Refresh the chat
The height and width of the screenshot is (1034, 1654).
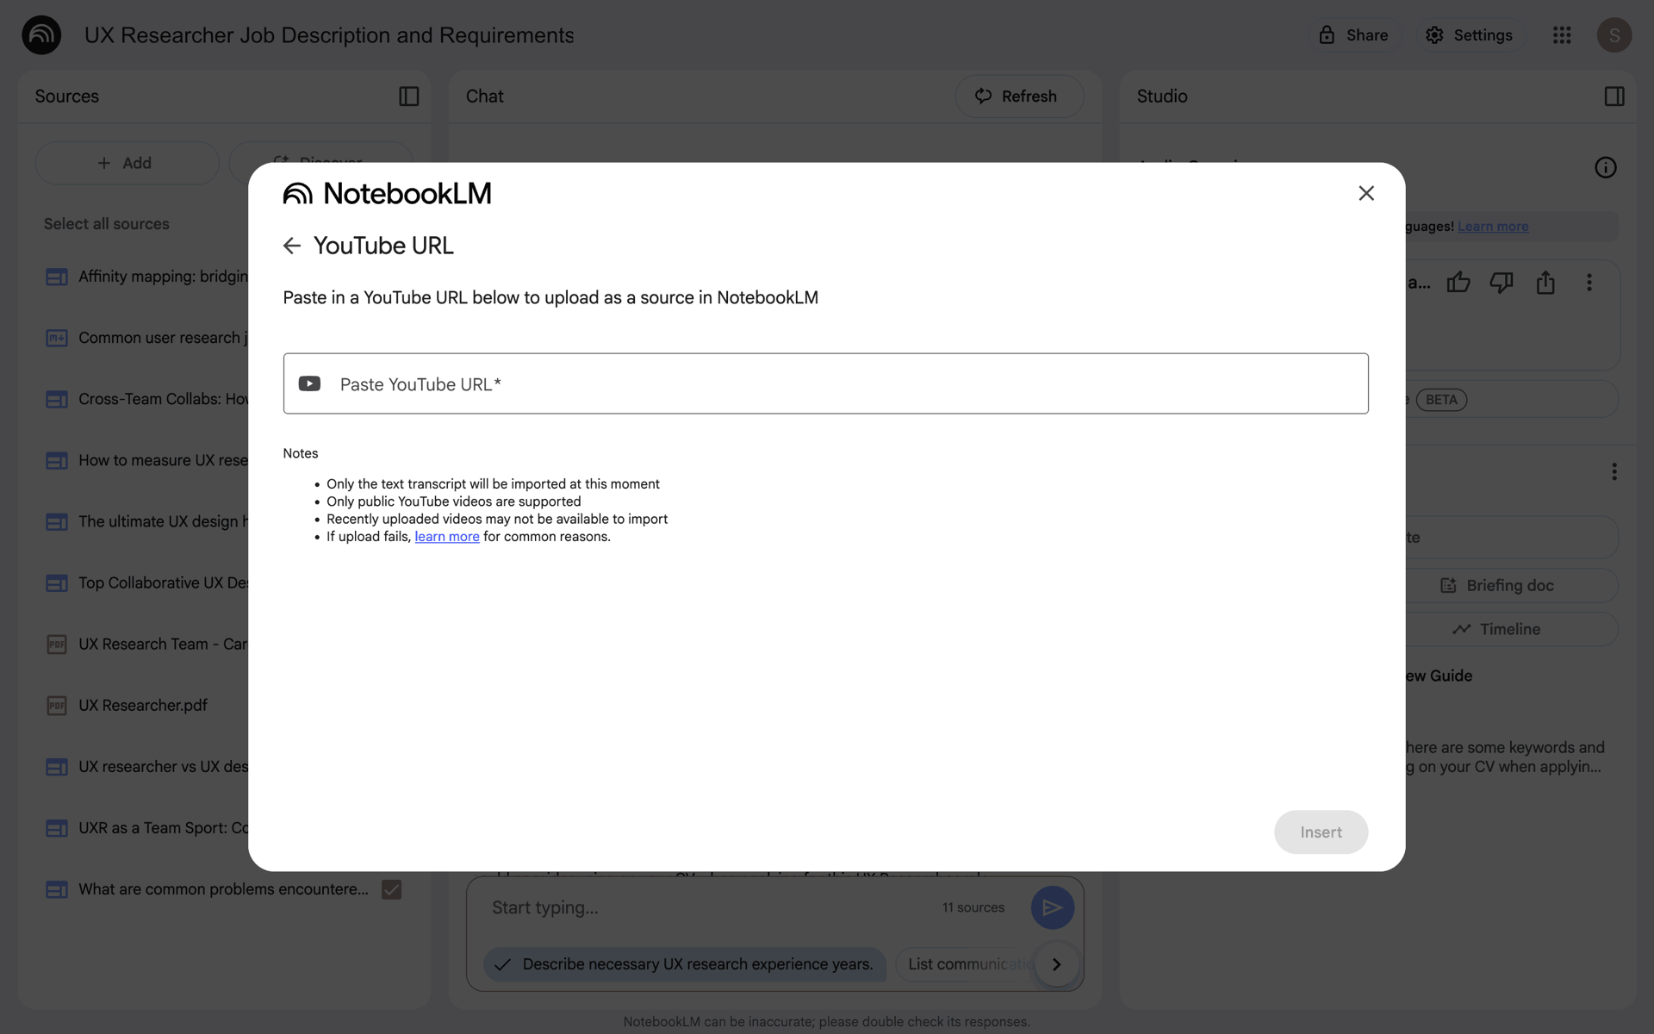[x=1018, y=97]
